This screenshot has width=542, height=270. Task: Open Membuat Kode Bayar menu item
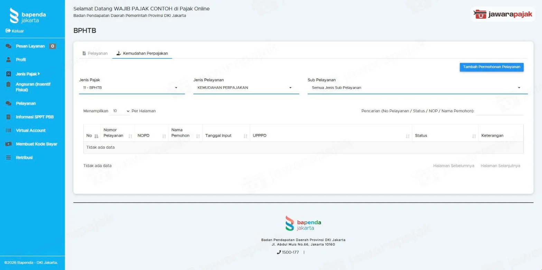tap(36, 144)
